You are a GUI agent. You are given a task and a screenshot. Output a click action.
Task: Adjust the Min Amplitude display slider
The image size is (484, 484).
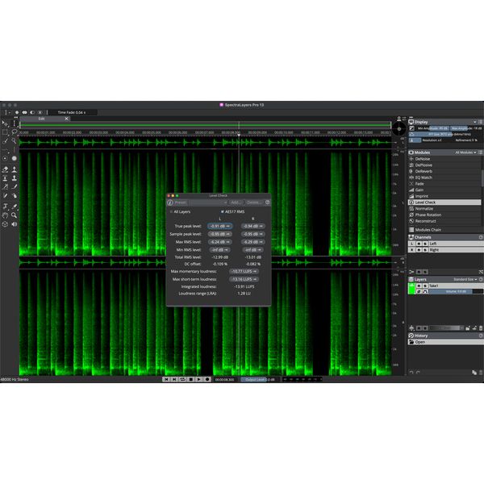coord(432,128)
